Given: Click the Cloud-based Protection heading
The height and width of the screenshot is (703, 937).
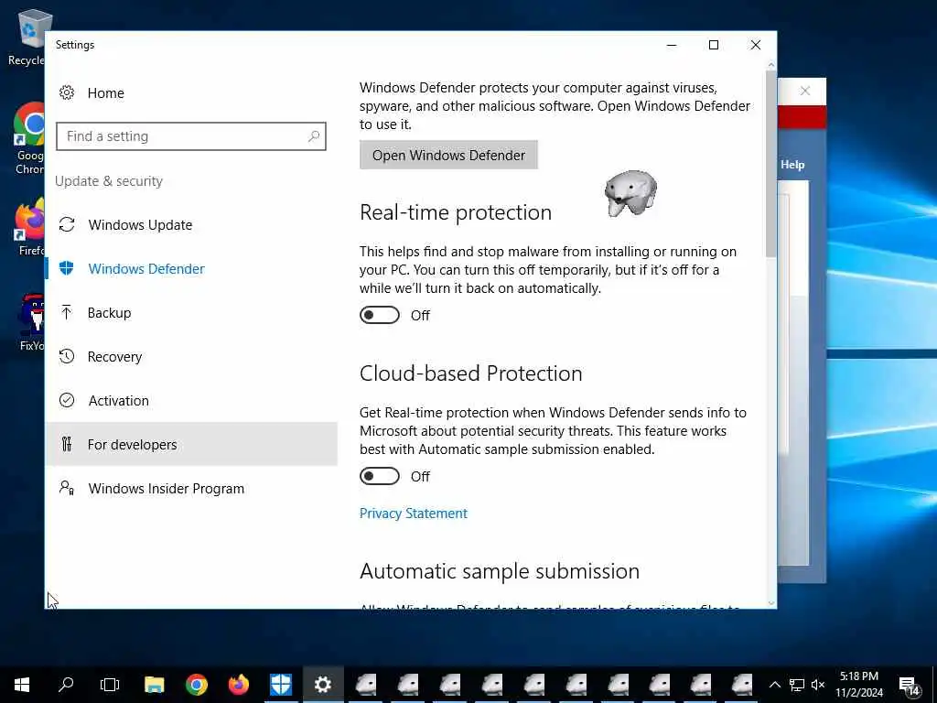Looking at the screenshot, I should point(471,373).
